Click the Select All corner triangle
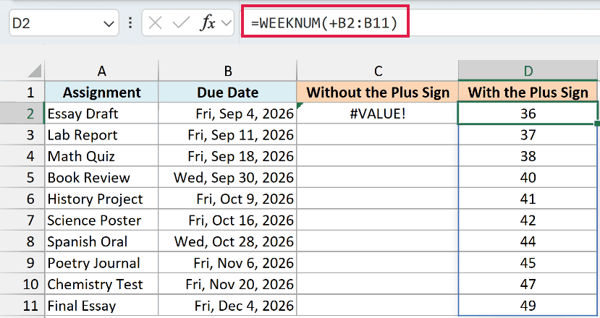Viewport: 600px width, 318px height. tap(35, 71)
